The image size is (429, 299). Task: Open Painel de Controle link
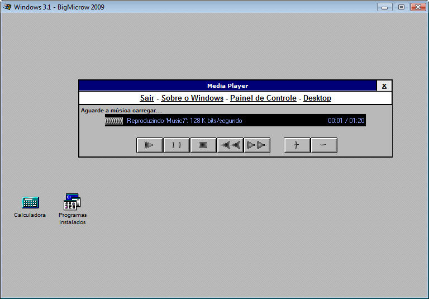pos(263,98)
